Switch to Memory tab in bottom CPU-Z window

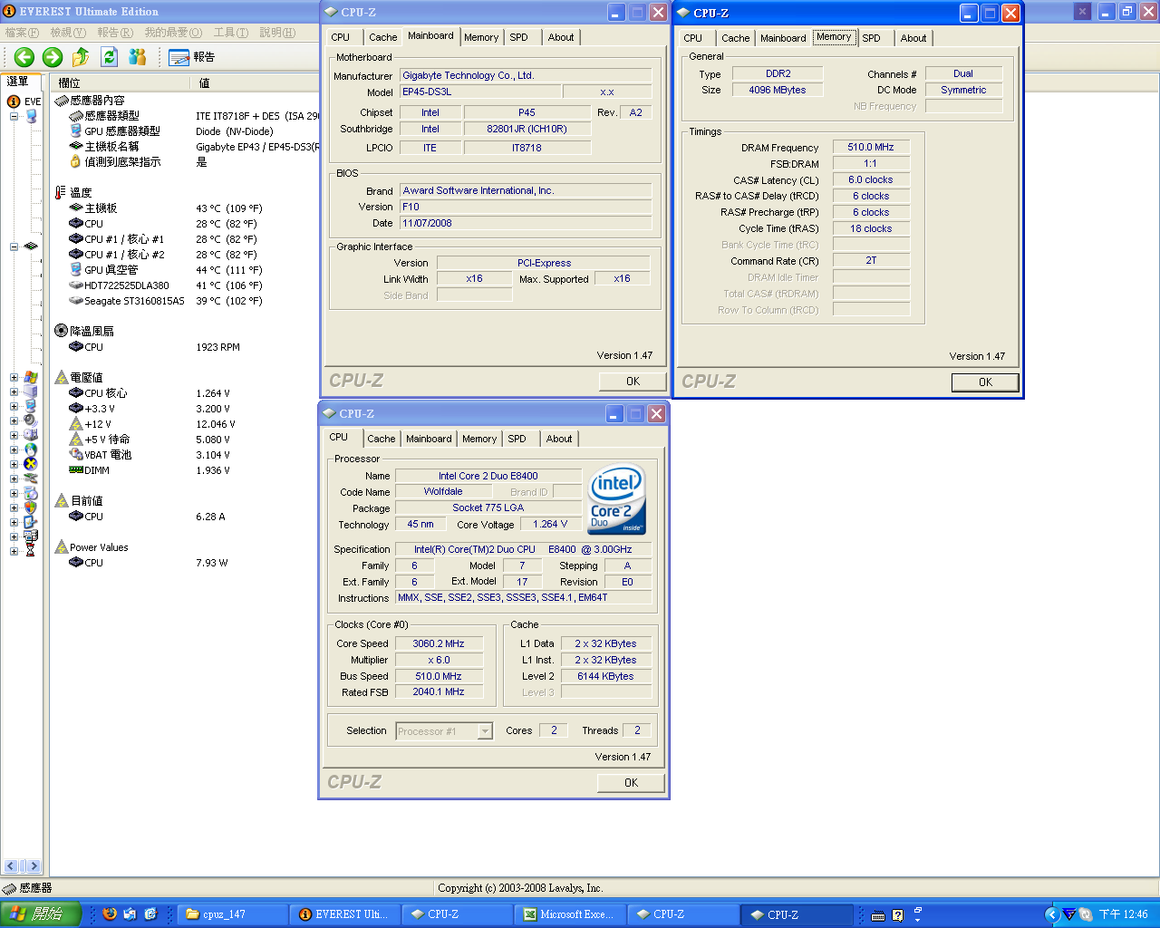click(x=479, y=439)
